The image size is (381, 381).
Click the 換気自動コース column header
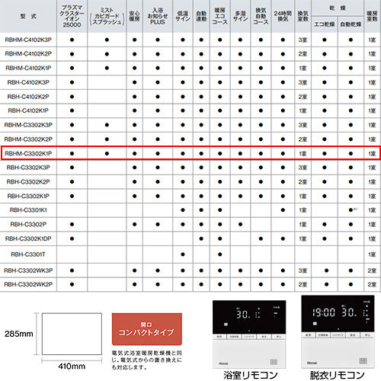coord(261,16)
